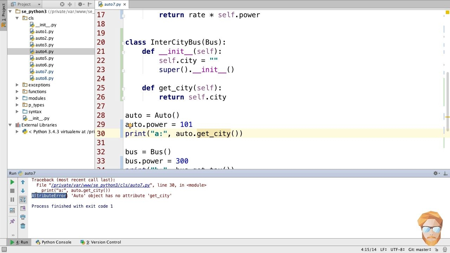Toggle scroll to end of console
The height and width of the screenshot is (253, 450).
pos(23,208)
